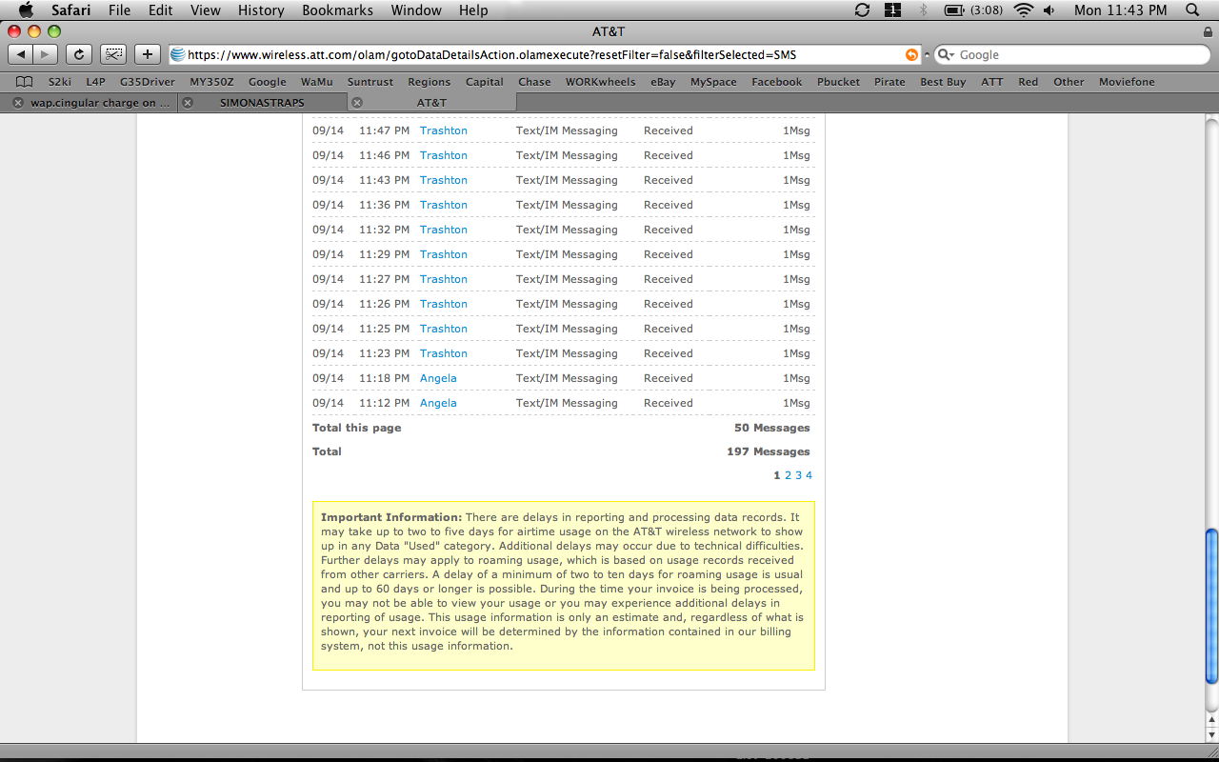Open the Facebook bookmark
The image size is (1219, 762).
tap(777, 82)
